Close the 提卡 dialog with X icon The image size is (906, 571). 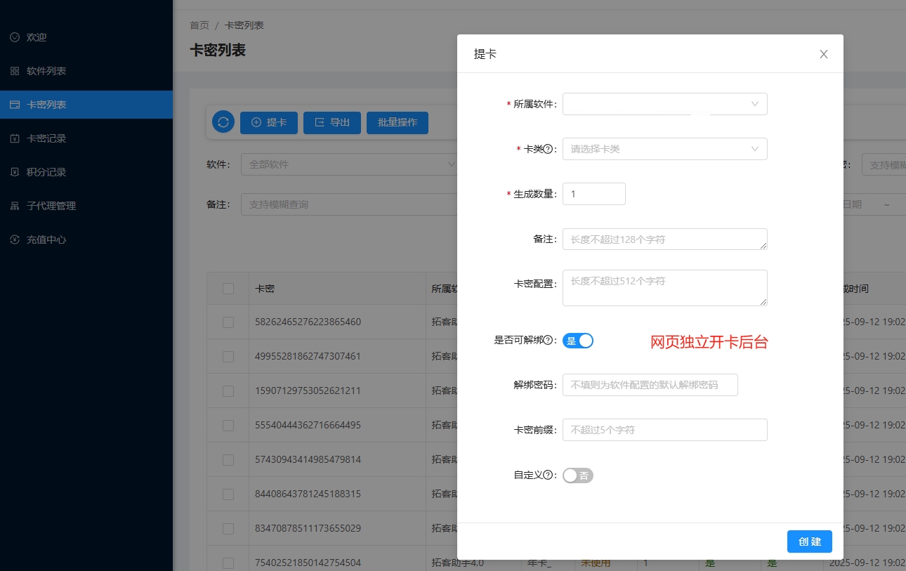click(824, 54)
